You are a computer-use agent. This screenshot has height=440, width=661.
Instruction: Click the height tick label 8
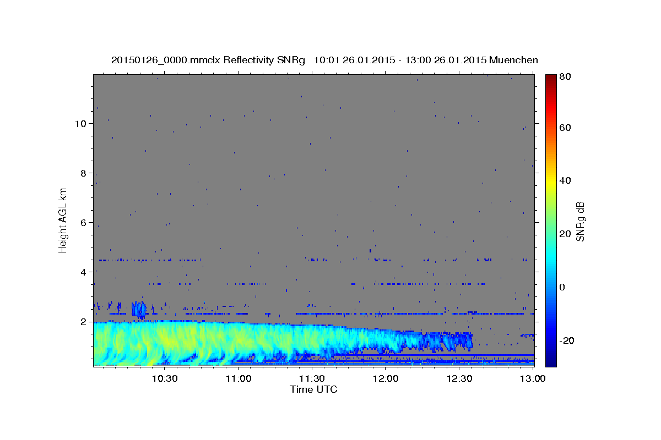click(84, 173)
